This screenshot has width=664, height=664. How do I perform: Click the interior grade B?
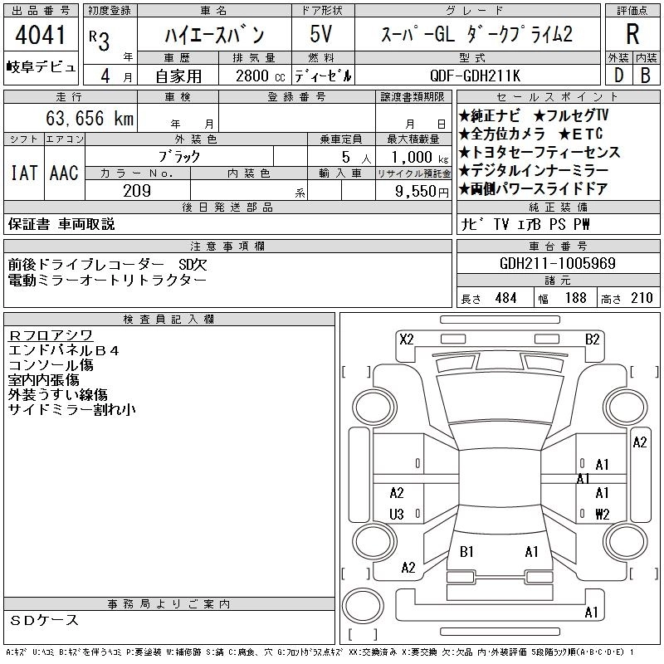click(646, 76)
